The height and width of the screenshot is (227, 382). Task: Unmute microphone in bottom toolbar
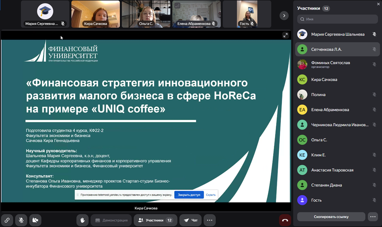[21, 220]
